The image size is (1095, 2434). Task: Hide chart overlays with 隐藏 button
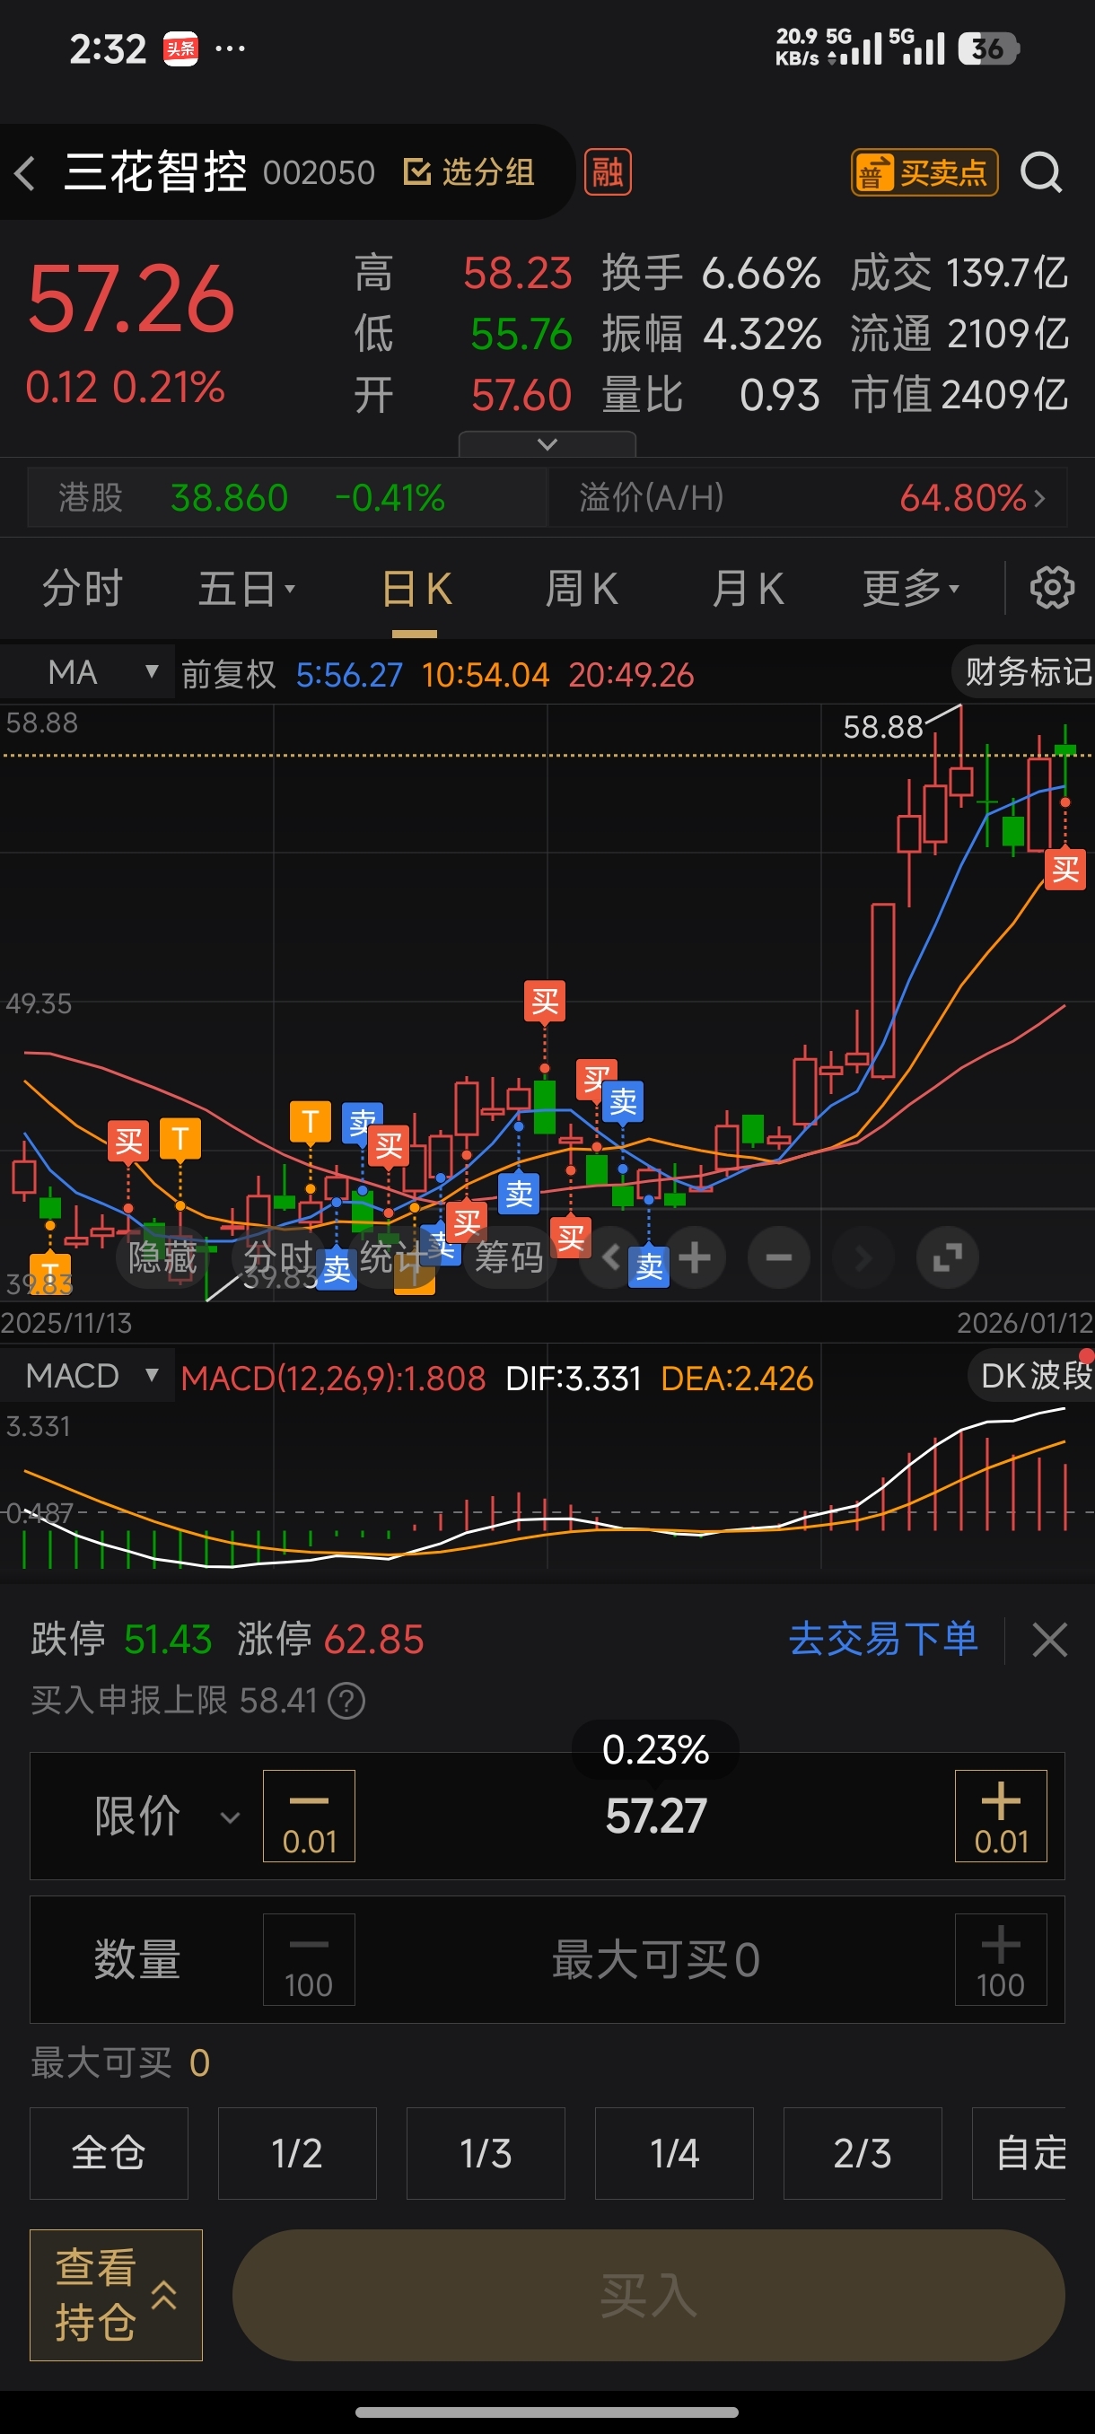pyautogui.click(x=163, y=1256)
